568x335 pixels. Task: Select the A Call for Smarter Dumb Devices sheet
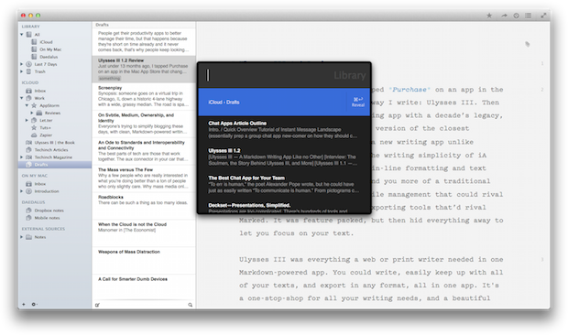click(x=144, y=287)
